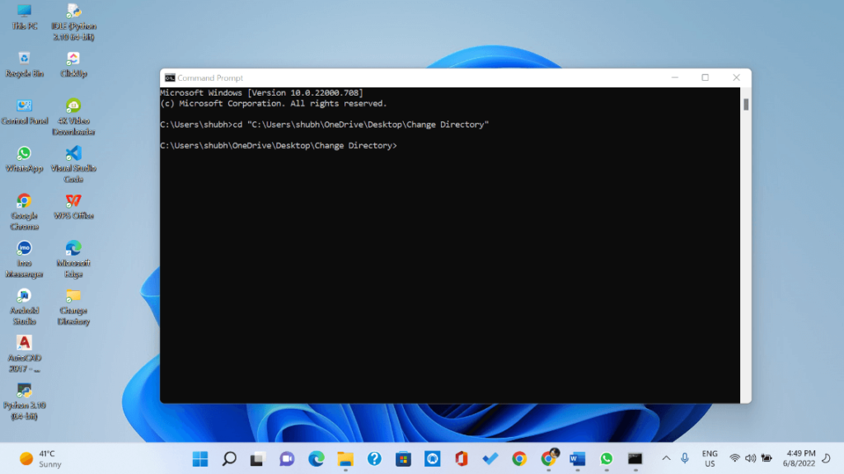The height and width of the screenshot is (474, 844).
Task: Select Microsoft Edge desktop shortcut
Action: (73, 259)
